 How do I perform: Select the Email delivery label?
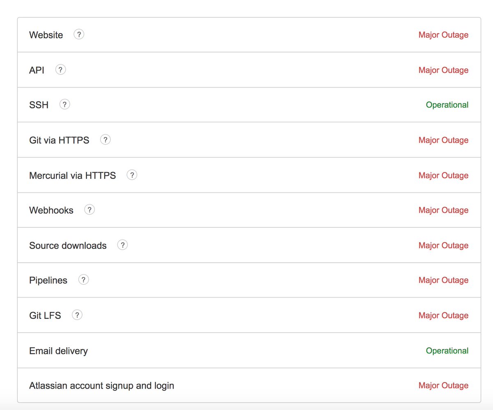pyautogui.click(x=58, y=351)
